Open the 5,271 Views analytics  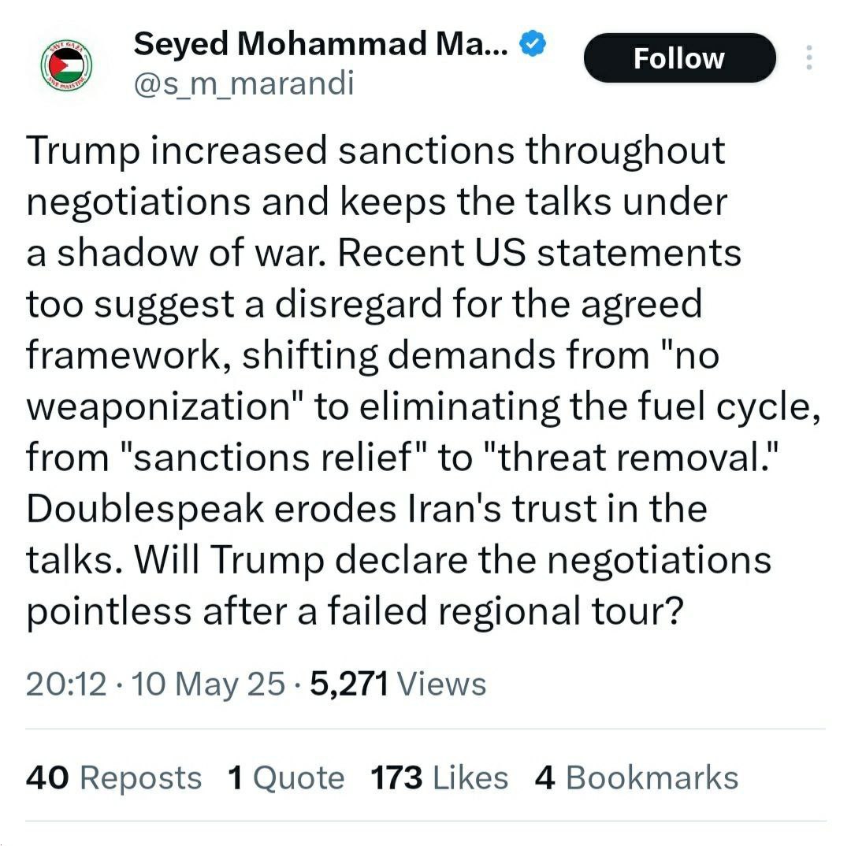coord(398,684)
